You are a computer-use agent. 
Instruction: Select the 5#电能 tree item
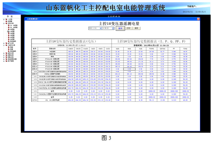pos(12,29)
